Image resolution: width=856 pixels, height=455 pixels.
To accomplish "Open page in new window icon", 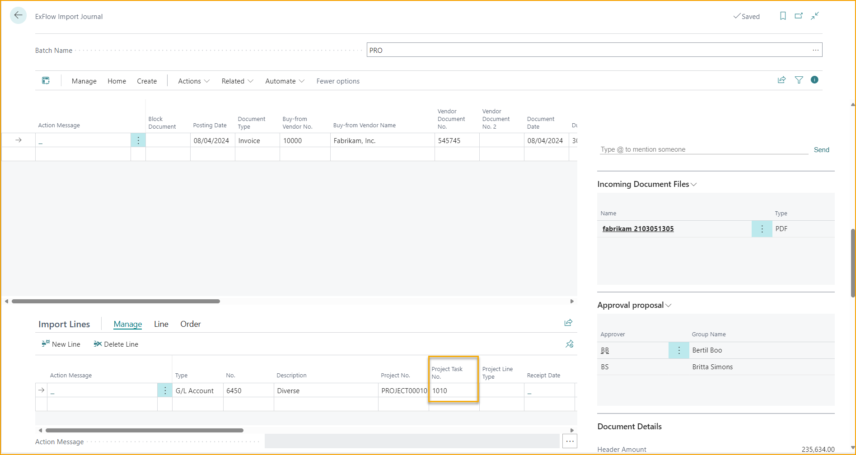I will 799,16.
